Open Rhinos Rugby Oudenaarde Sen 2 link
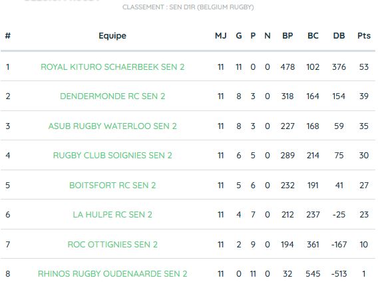The image size is (380, 290). 112,274
